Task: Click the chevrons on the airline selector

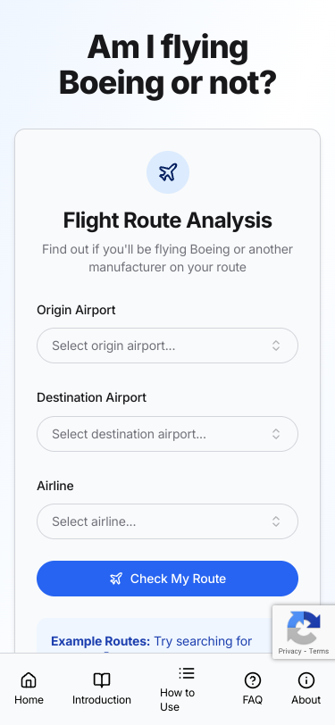Action: click(276, 521)
